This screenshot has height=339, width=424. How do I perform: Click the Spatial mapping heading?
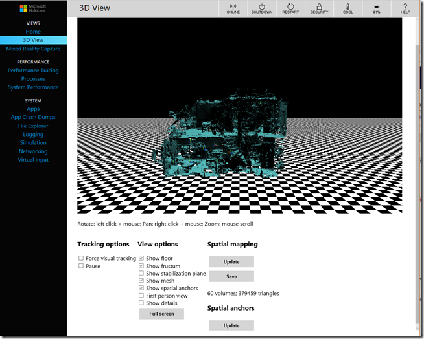pos(233,244)
